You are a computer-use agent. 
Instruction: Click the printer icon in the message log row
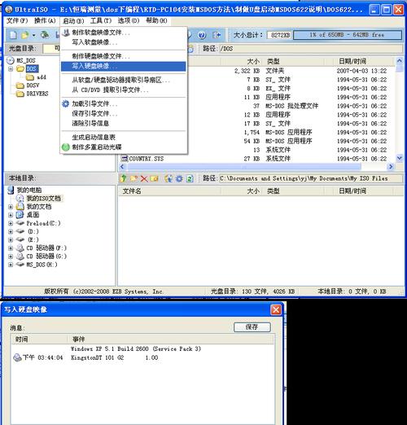tap(17, 357)
